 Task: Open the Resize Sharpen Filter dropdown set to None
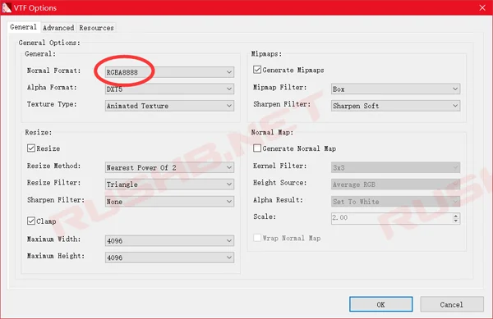coord(169,202)
